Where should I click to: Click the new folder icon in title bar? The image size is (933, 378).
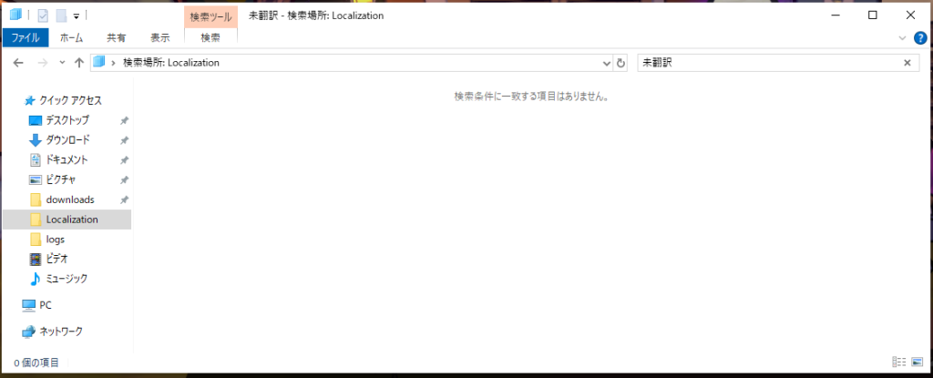(60, 15)
